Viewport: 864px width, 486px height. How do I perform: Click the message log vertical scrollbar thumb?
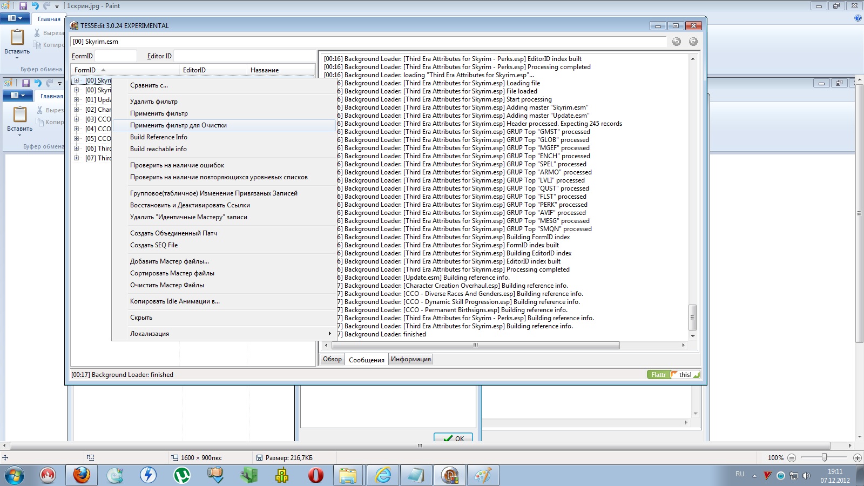(x=693, y=317)
